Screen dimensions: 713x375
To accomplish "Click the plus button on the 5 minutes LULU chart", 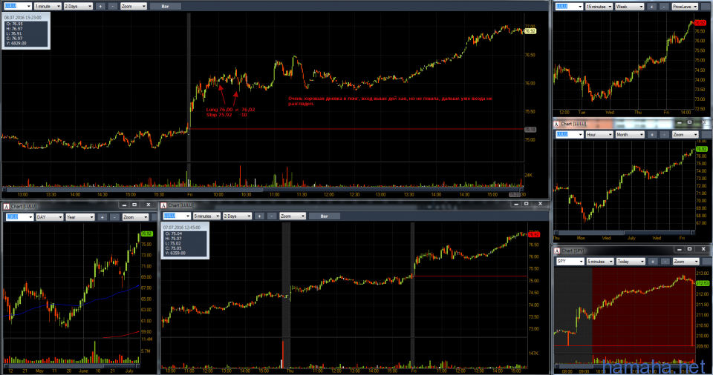I will point(259,216).
